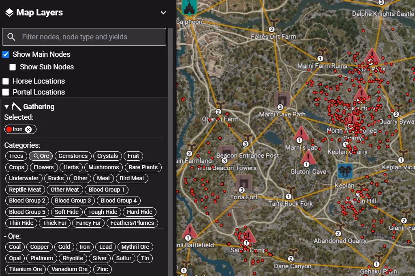Click the Marni Cave Path gateway icon
The image size is (415, 276).
(282, 100)
